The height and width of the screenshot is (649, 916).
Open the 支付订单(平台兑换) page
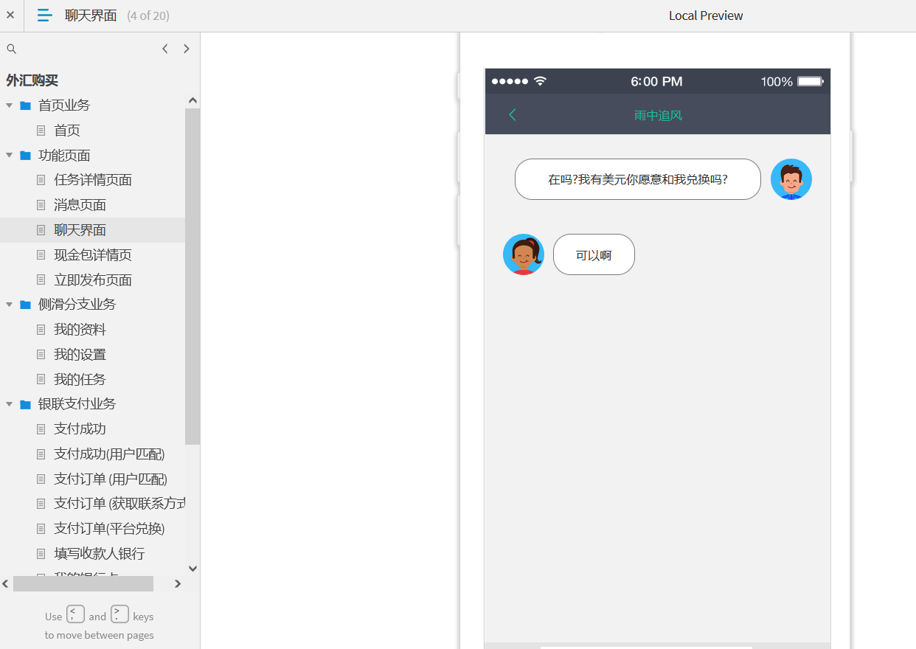pyautogui.click(x=109, y=529)
